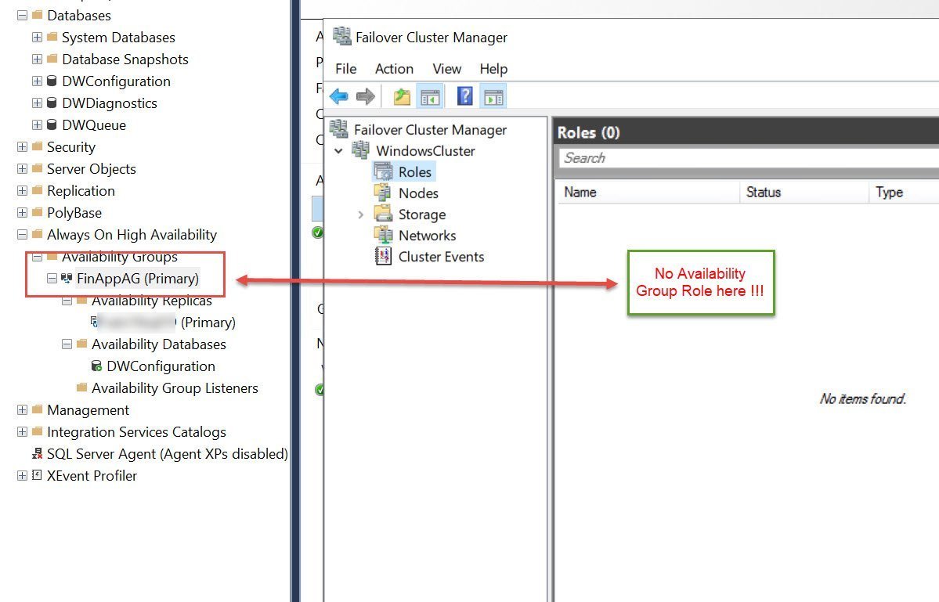Screen dimensions: 939x602
Task: Click the primary replica server icon
Action: [x=94, y=322]
